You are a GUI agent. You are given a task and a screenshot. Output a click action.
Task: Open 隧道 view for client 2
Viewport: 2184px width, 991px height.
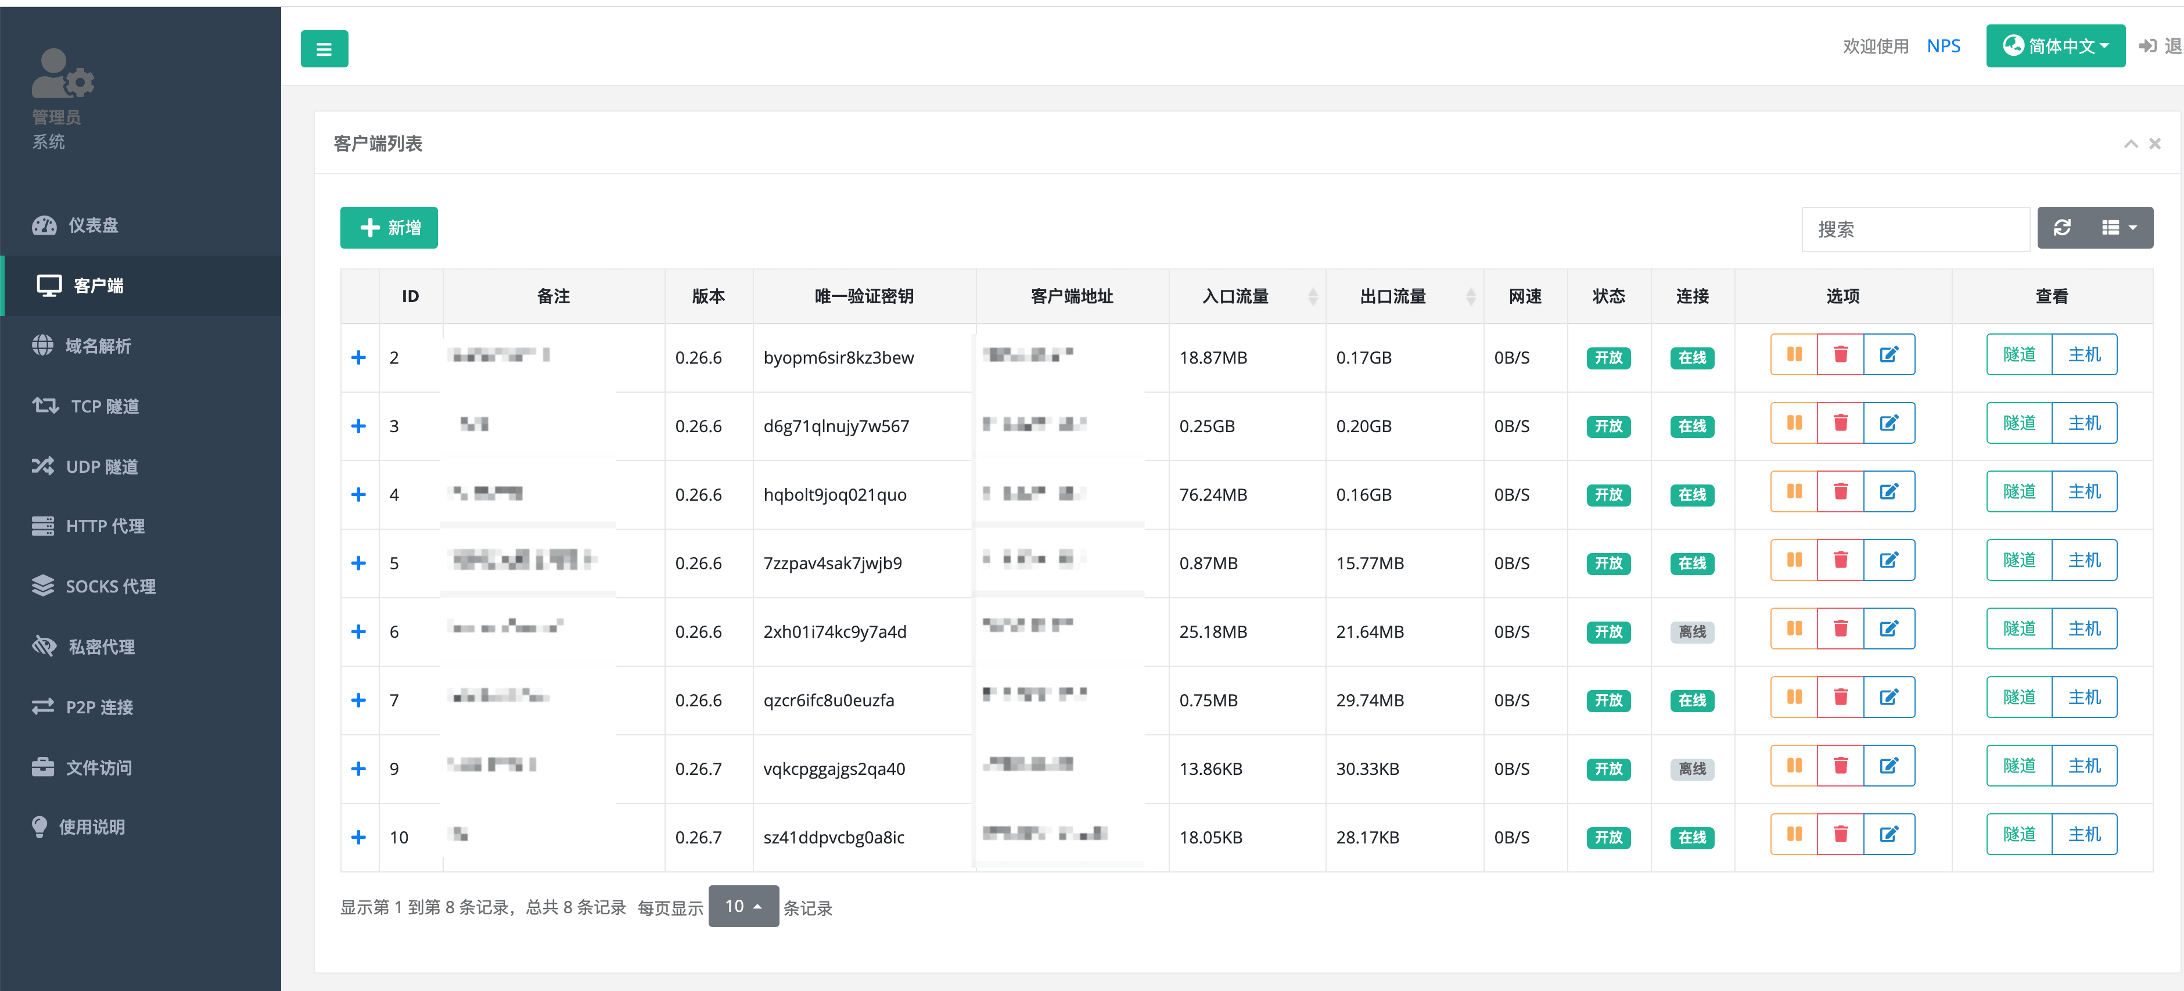[2018, 354]
